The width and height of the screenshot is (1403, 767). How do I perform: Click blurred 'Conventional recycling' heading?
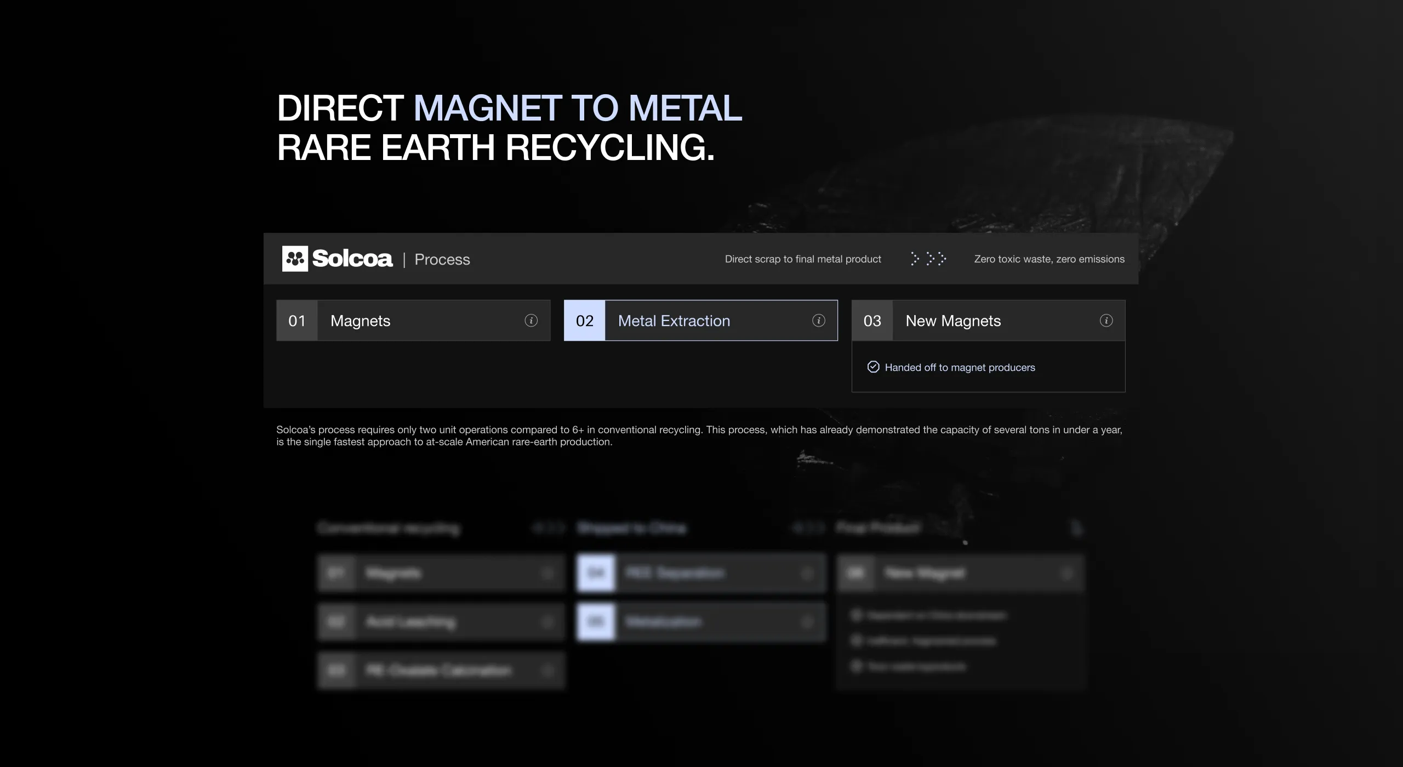pos(389,528)
